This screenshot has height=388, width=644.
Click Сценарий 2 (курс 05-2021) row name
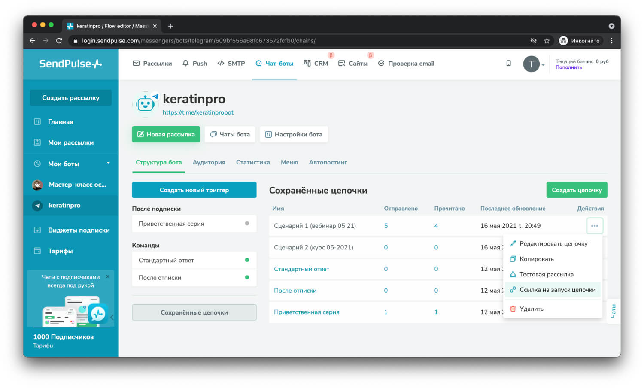click(x=313, y=247)
